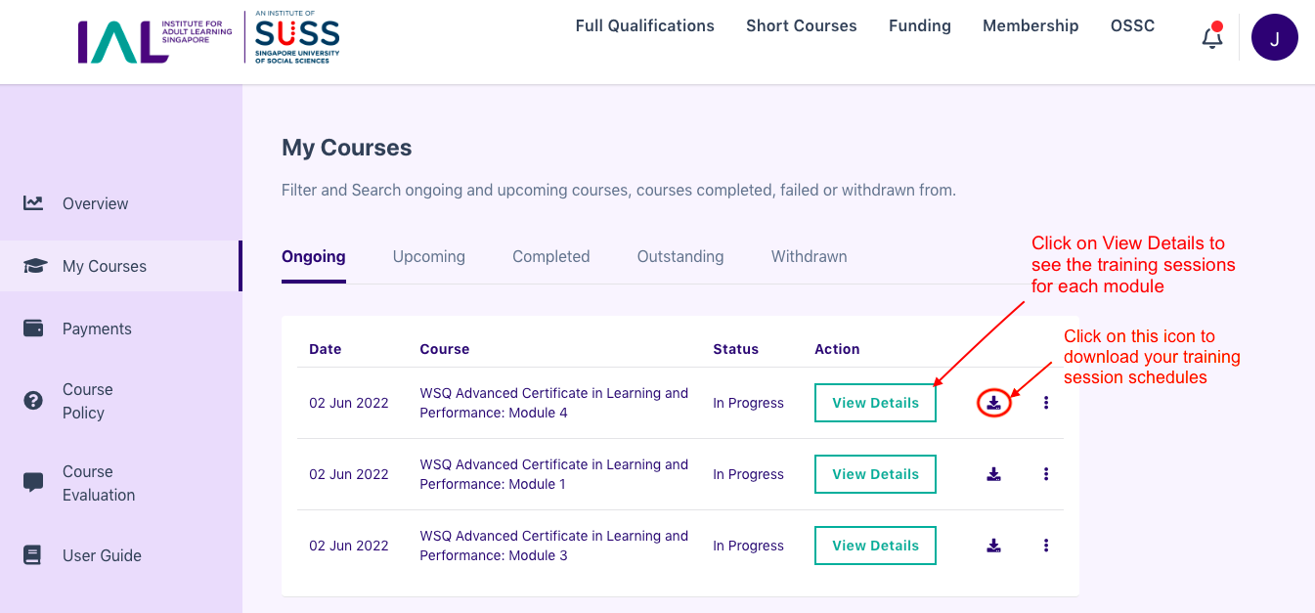This screenshot has height=613, width=1315.
Task: Open more options for Module 1 row
Action: [1046, 474]
